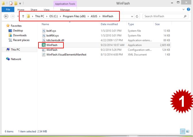Click This PC in the address breadcrumb

pos(40,16)
